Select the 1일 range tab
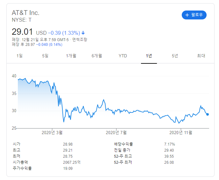The image size is (219, 180). point(19,56)
